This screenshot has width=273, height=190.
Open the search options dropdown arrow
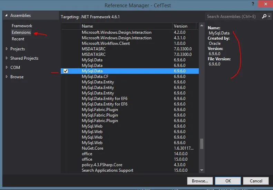coord(269,16)
